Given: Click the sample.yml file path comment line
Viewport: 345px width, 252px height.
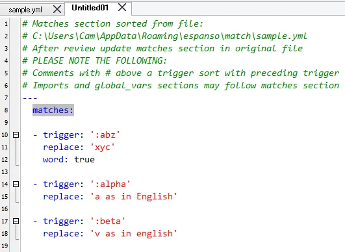Looking at the screenshot, I should 164,36.
